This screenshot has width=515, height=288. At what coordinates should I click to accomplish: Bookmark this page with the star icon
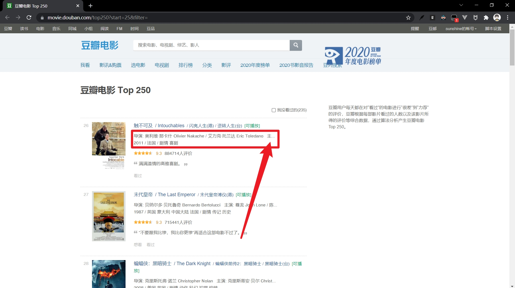(x=408, y=18)
